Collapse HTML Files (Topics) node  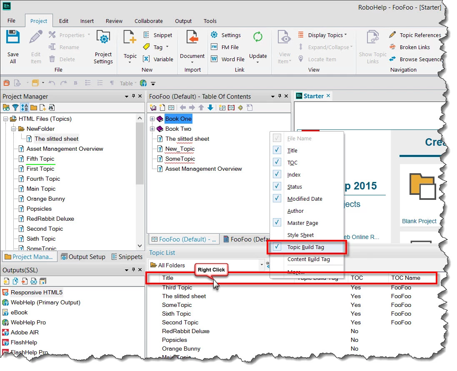(5, 119)
